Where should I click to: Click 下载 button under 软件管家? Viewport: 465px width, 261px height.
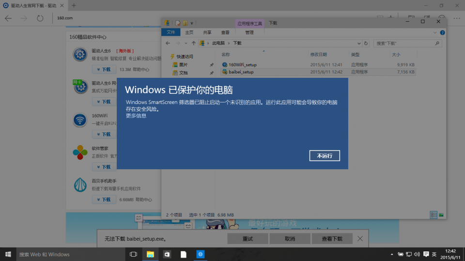tap(104, 167)
